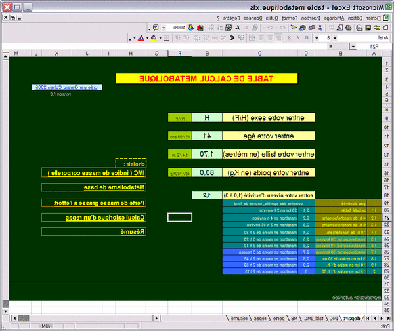Expand the Font Color dropdown arrow

pos(135,38)
